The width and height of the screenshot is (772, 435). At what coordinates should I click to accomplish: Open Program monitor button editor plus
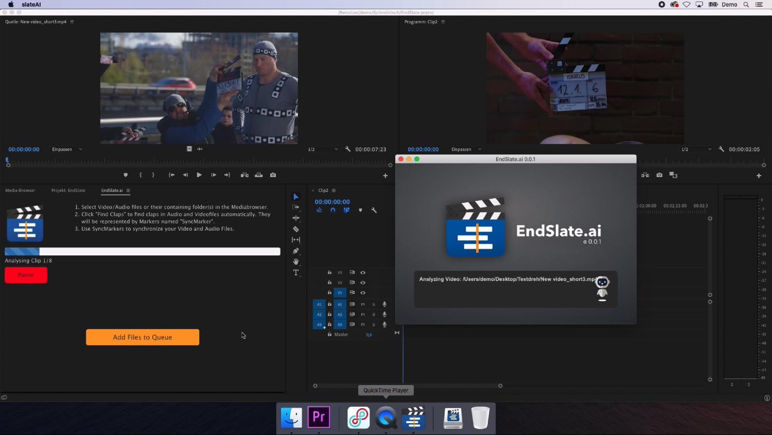(x=759, y=176)
